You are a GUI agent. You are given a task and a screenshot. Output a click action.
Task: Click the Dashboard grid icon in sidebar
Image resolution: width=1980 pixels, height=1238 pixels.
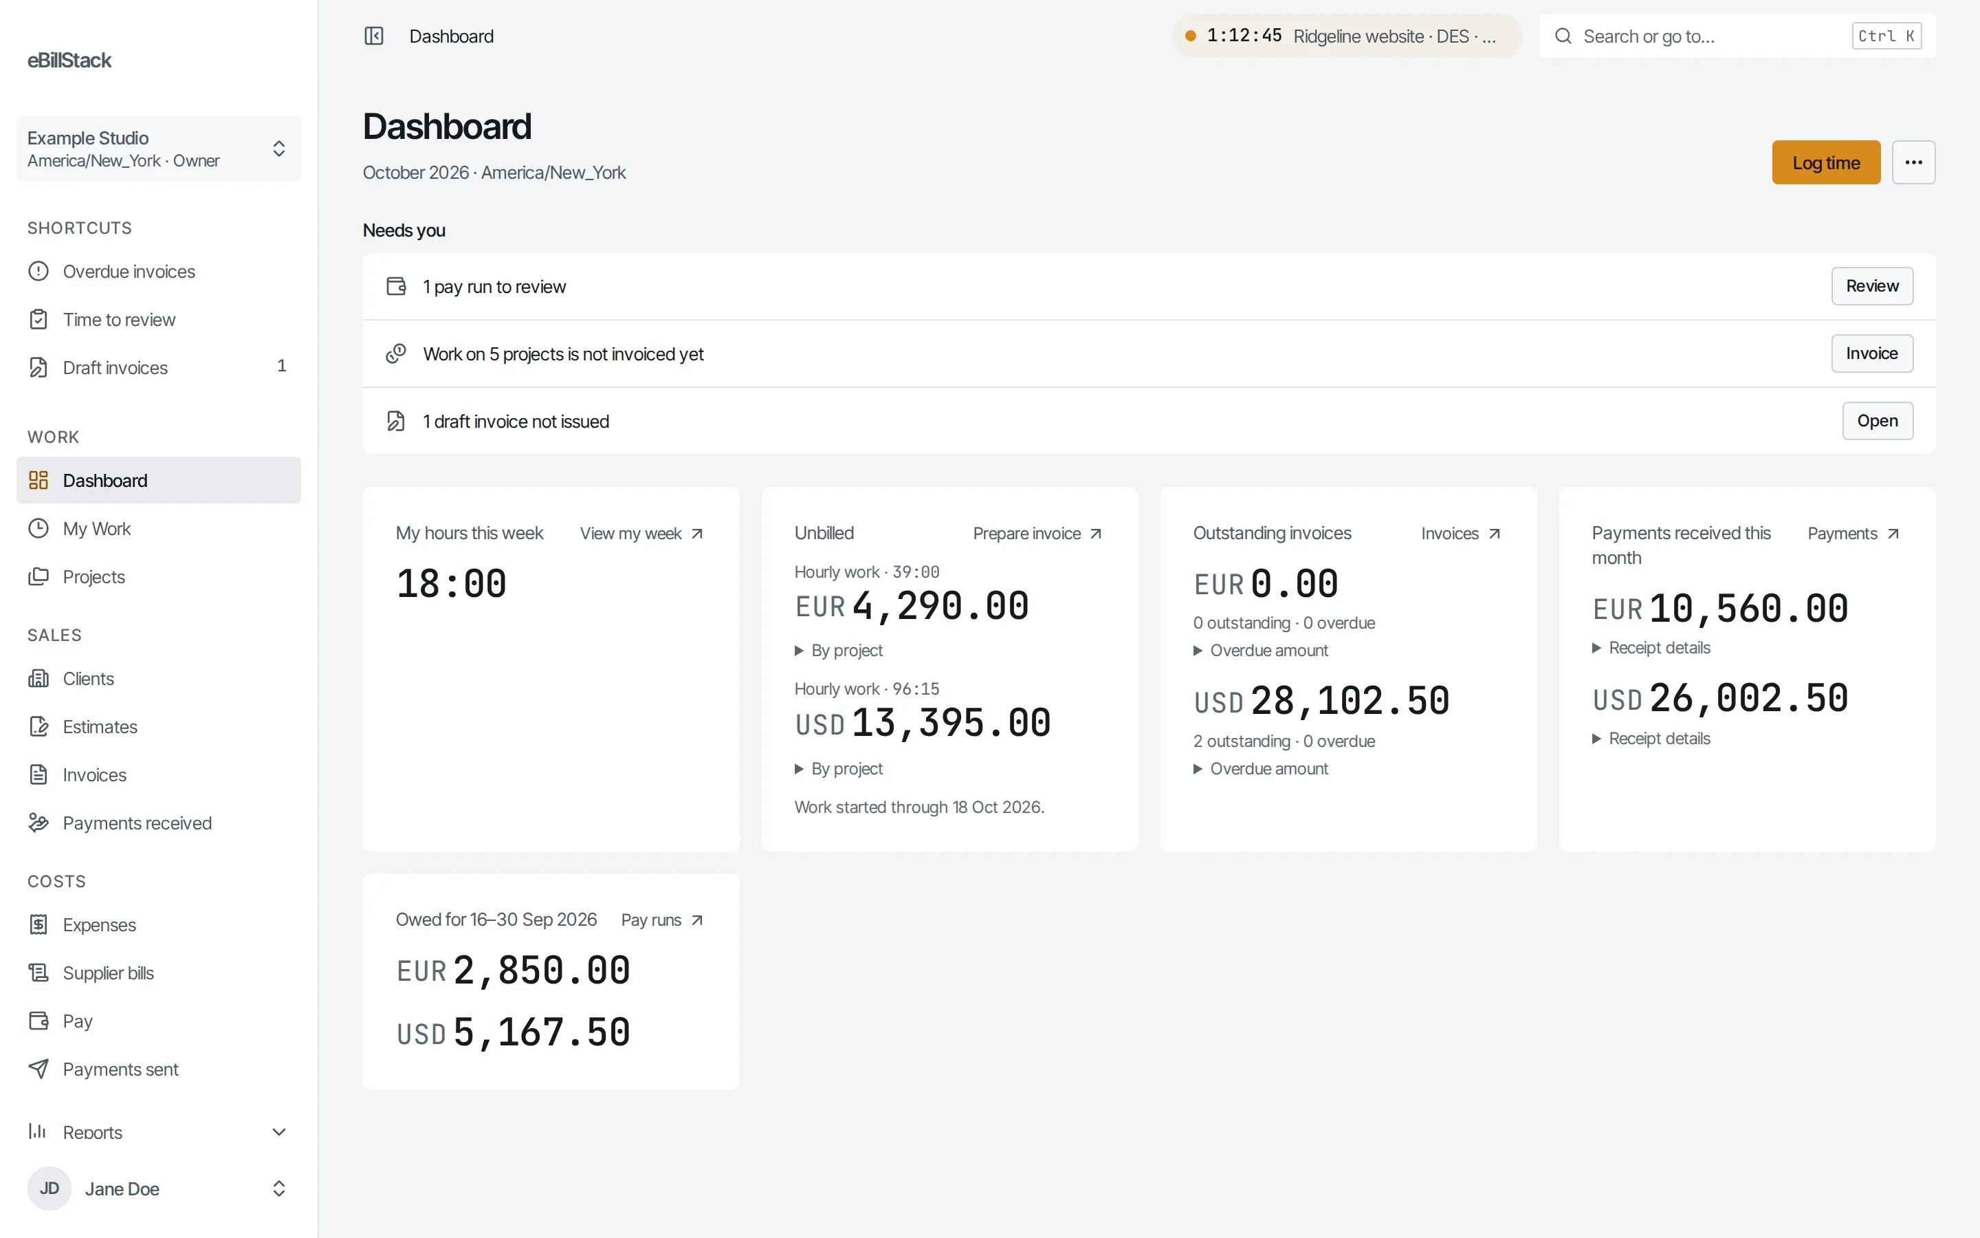point(38,481)
